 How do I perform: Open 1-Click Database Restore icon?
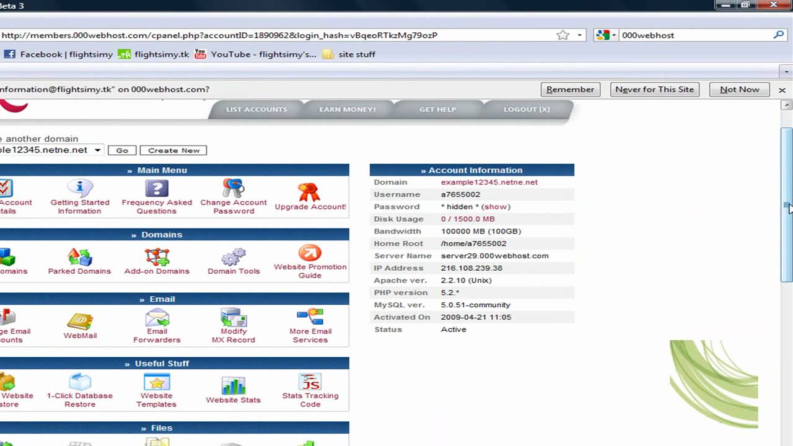click(x=80, y=382)
